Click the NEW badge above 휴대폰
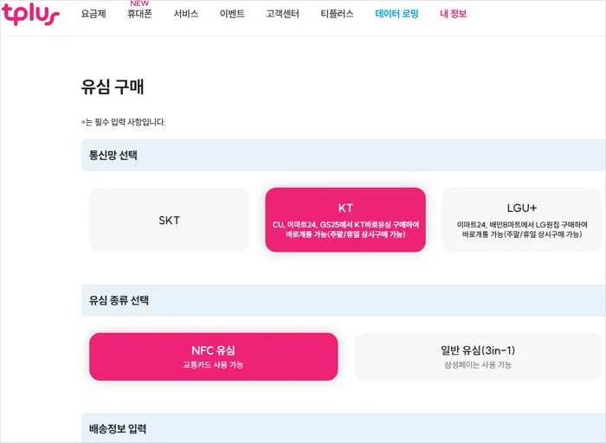The image size is (606, 443). click(x=139, y=3)
